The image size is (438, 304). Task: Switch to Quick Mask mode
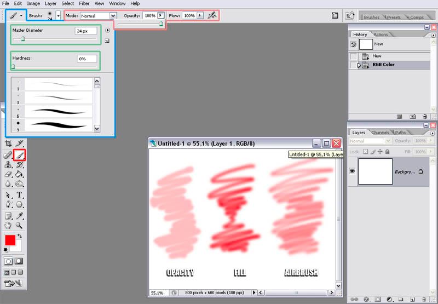(x=19, y=261)
